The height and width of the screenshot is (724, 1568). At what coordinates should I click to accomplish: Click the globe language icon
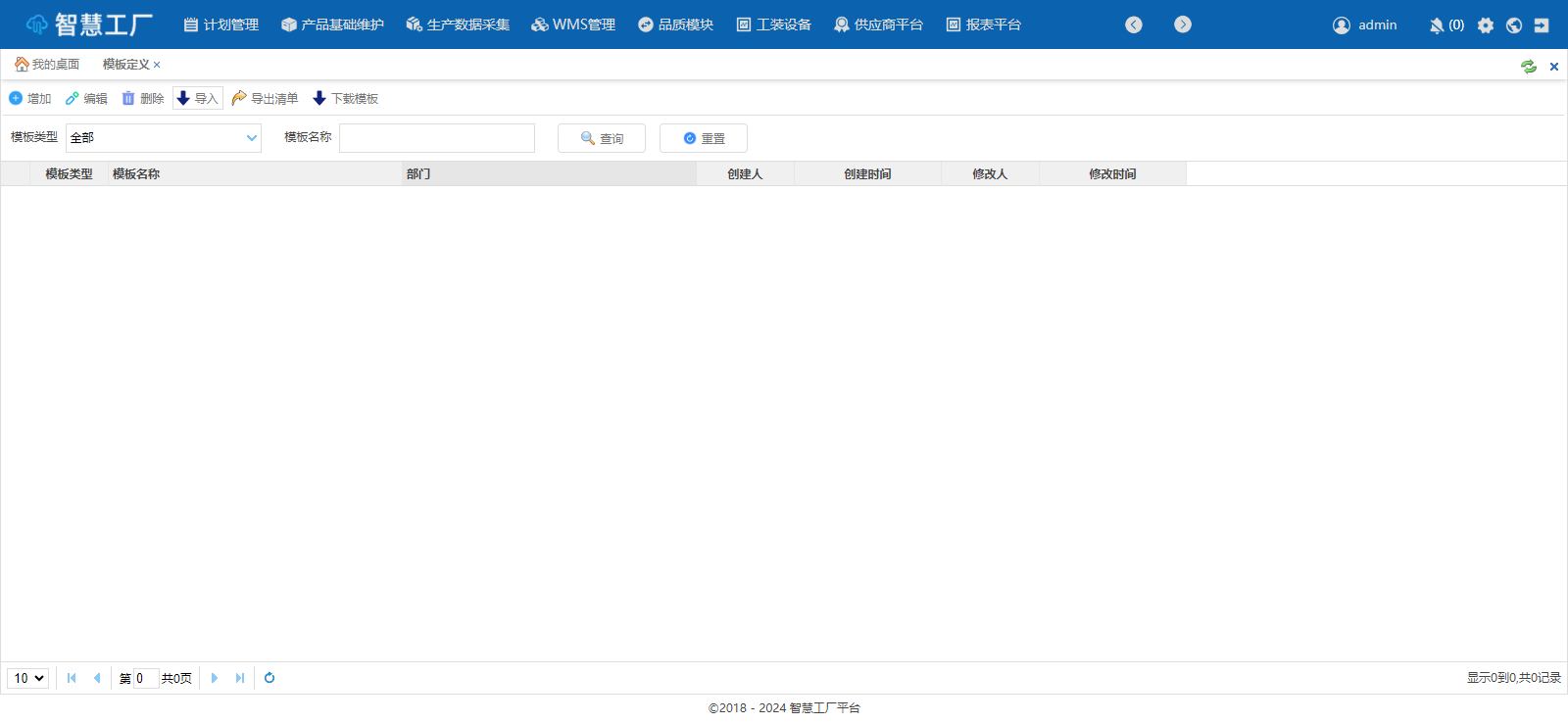[x=1514, y=25]
